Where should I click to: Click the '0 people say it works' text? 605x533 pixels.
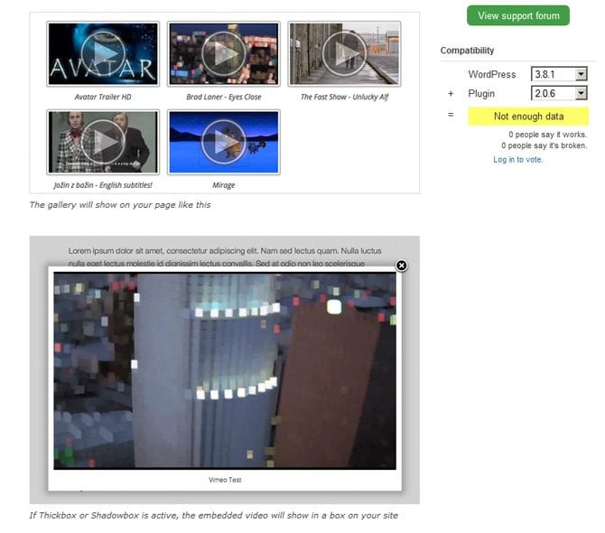(547, 135)
